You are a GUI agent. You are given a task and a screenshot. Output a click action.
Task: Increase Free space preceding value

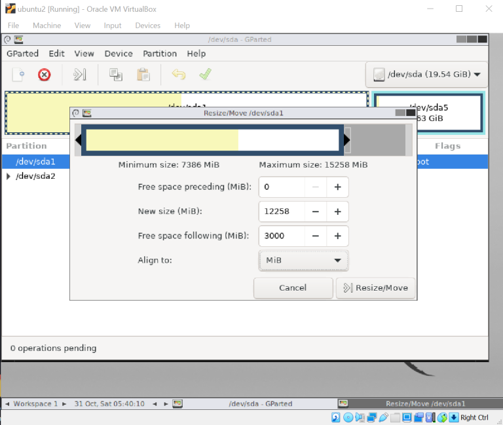tap(338, 187)
